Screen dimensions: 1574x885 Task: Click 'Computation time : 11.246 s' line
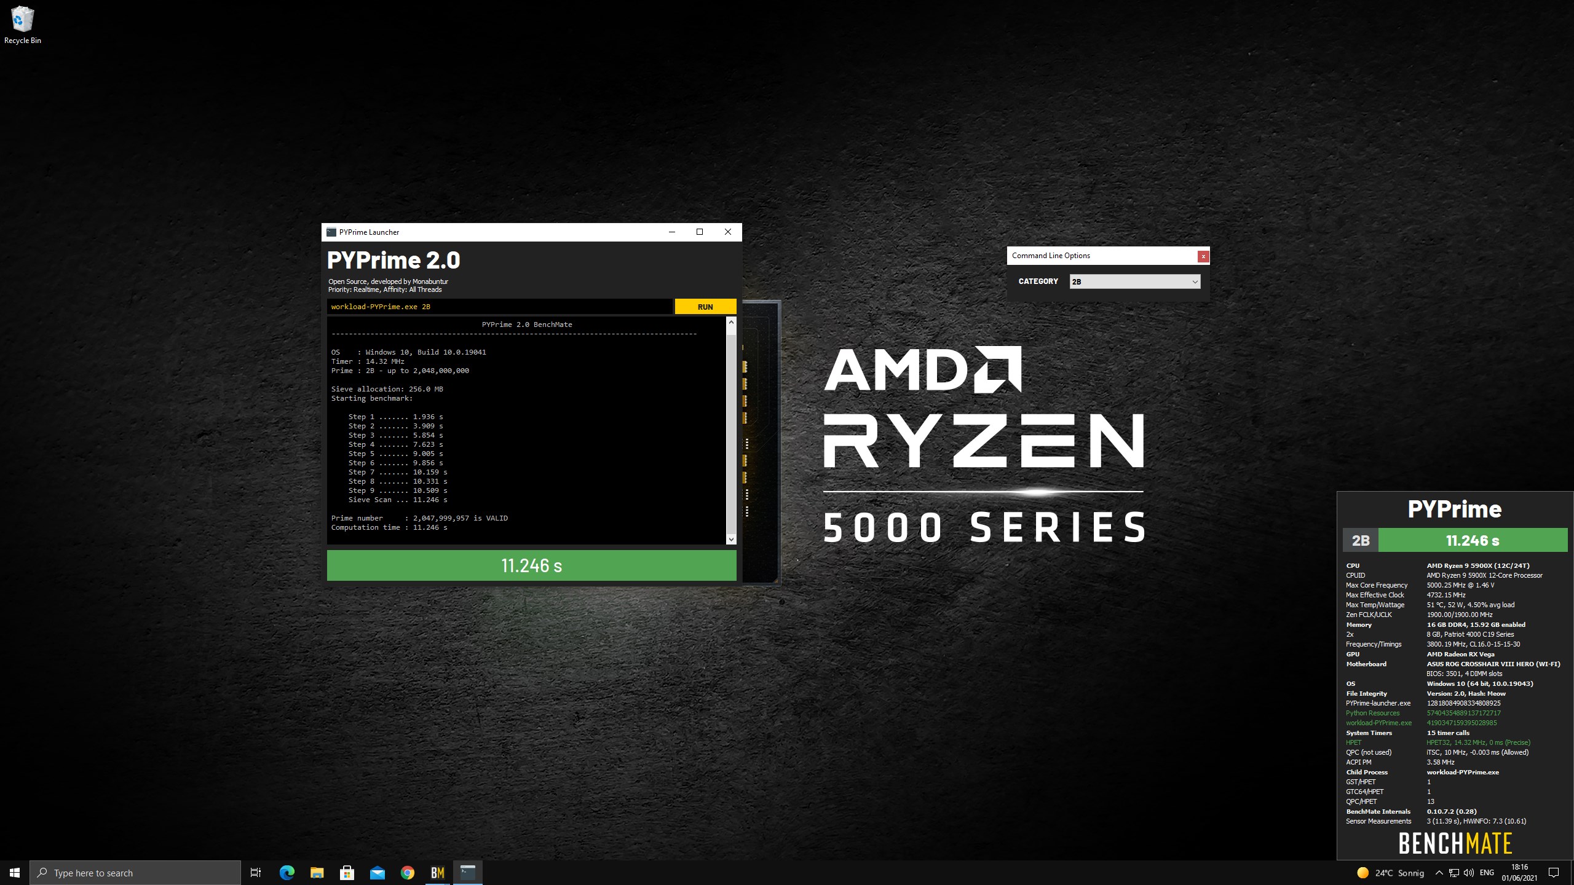(x=389, y=527)
